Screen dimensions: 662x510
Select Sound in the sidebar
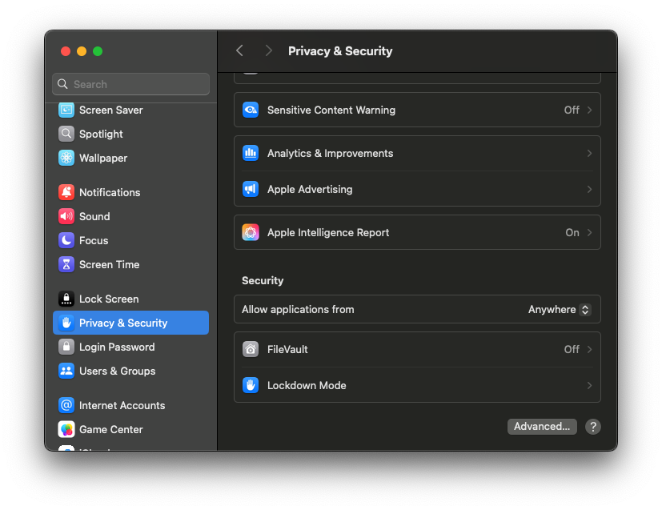coord(131,217)
